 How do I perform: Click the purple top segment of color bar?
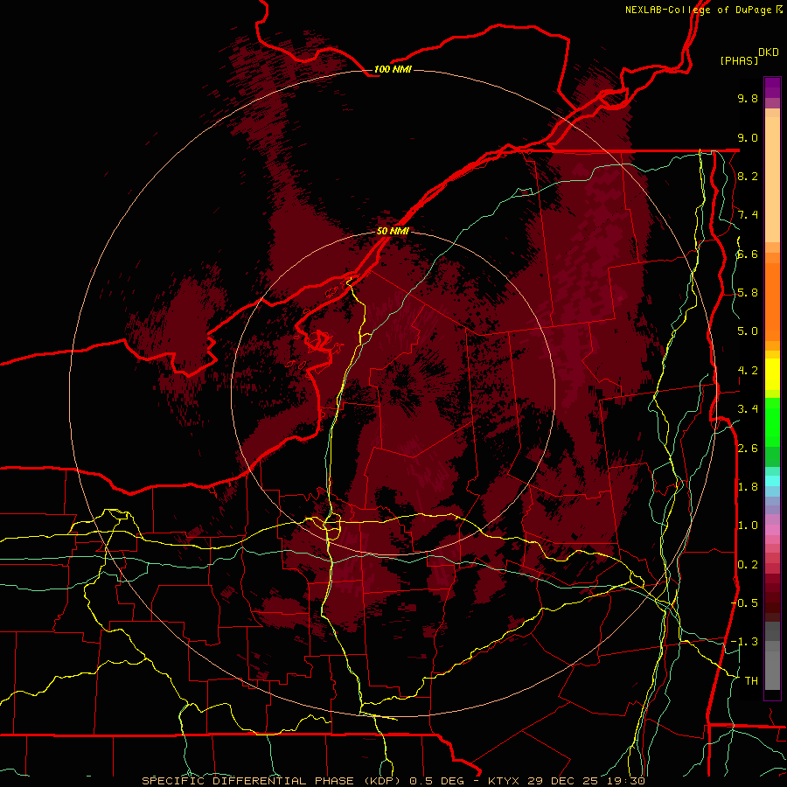pos(772,87)
